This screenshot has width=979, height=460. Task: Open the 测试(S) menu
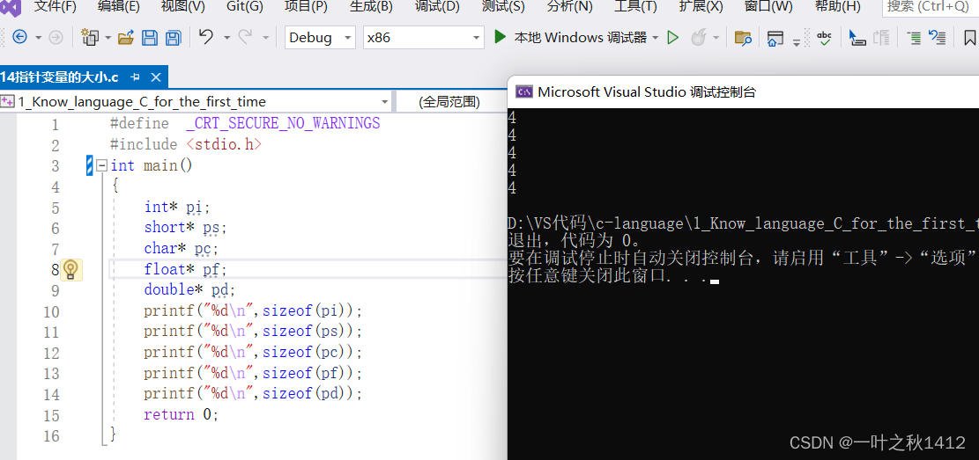tap(503, 7)
